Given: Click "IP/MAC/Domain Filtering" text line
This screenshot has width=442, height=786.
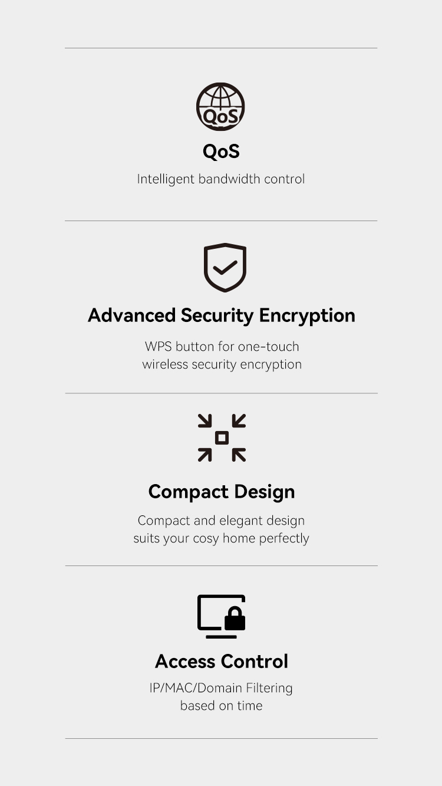Looking at the screenshot, I should click(x=221, y=688).
